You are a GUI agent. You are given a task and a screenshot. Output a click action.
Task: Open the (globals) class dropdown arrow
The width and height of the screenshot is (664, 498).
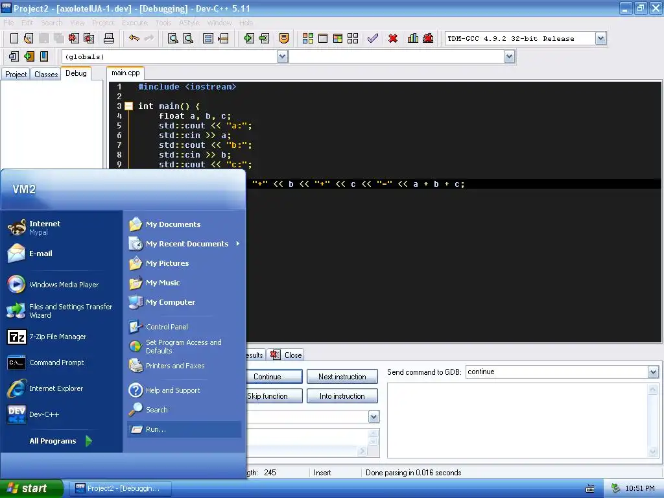coord(283,57)
